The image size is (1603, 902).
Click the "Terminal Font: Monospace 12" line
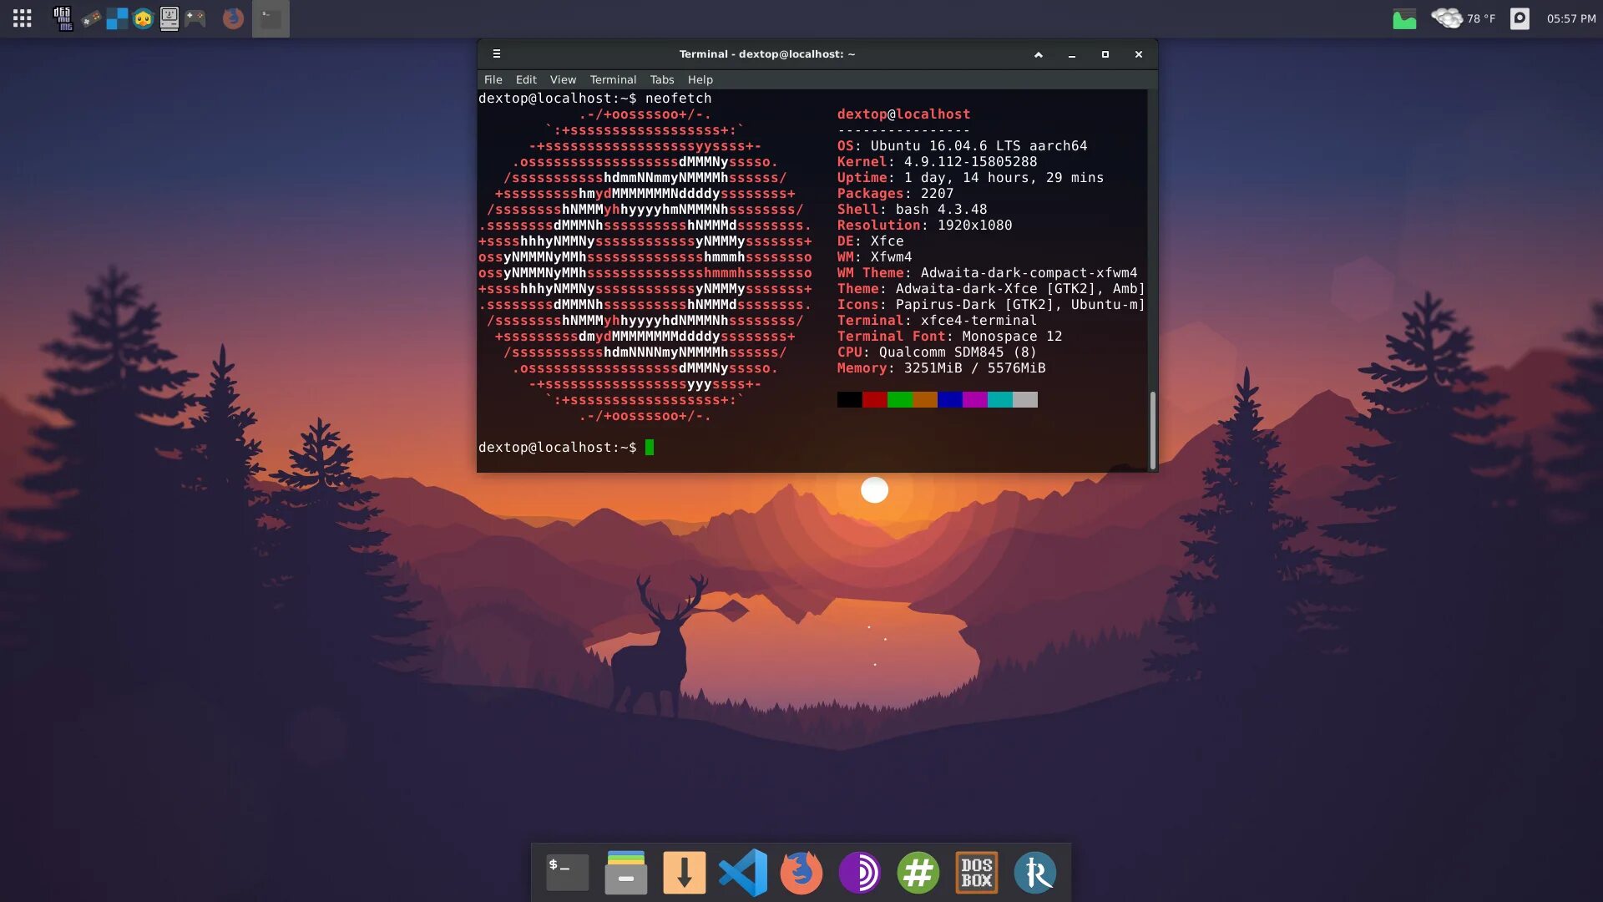point(949,337)
